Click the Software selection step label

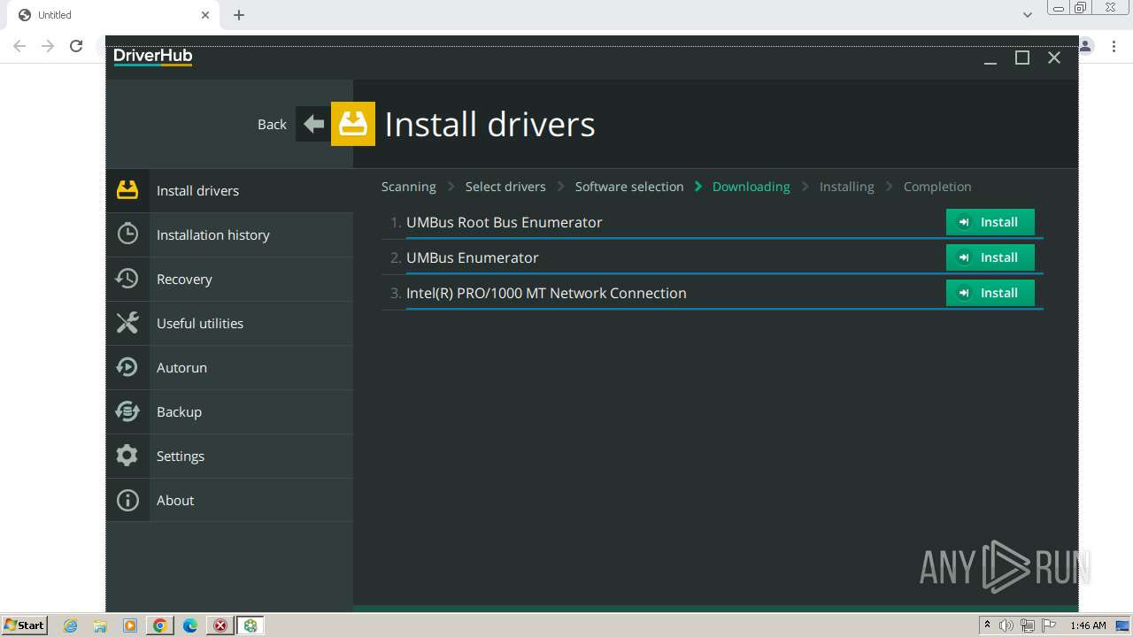[x=629, y=187]
